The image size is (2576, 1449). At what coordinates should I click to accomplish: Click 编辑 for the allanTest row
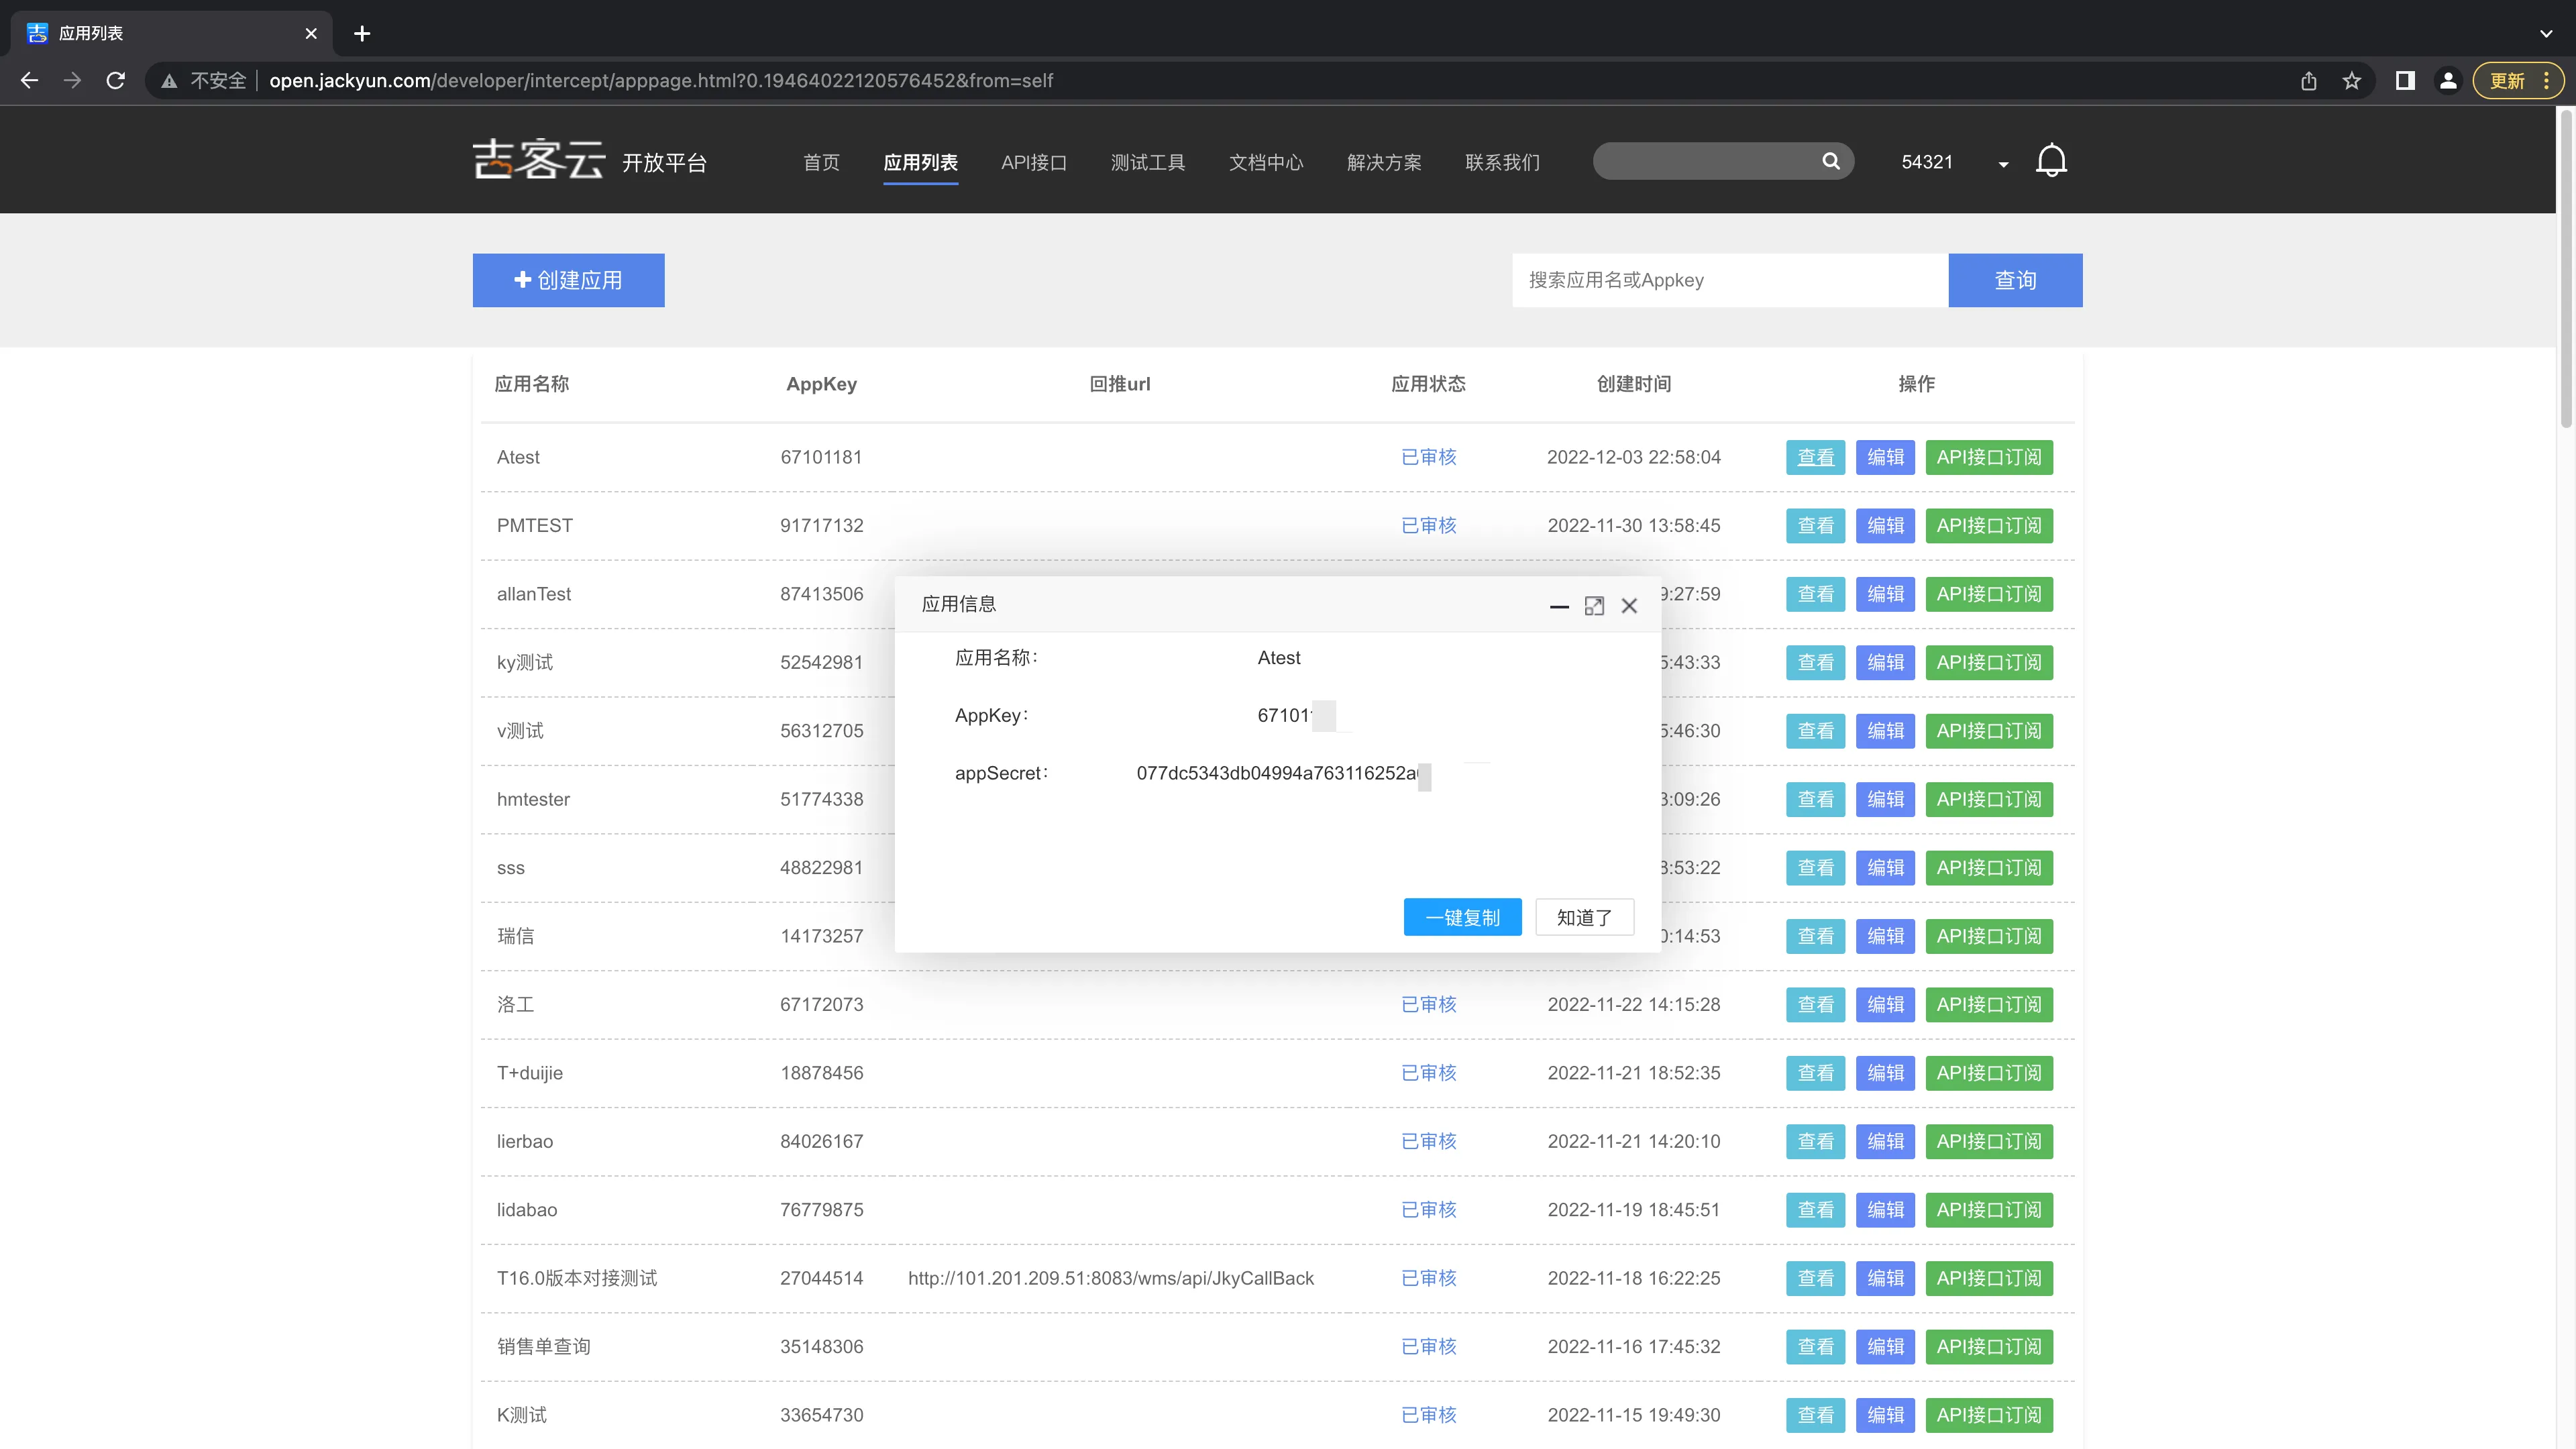tap(1885, 594)
